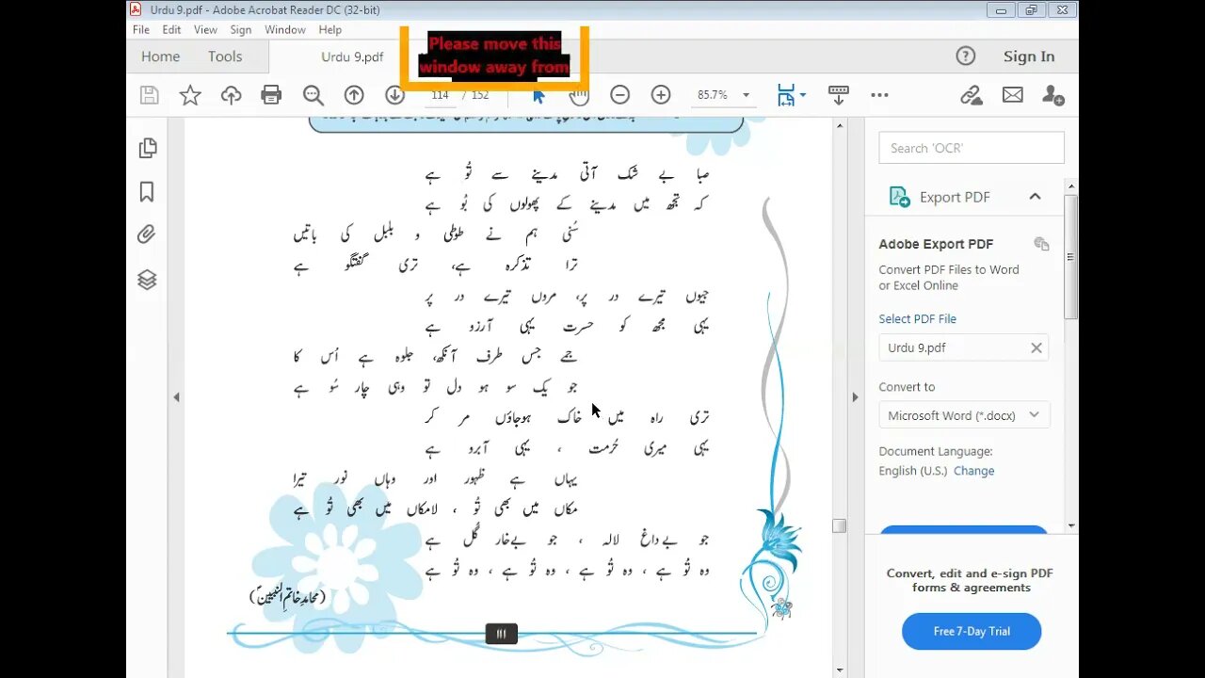Click the Adobe Export PDF heading
Viewport: 1205px width, 678px height.
coord(936,244)
